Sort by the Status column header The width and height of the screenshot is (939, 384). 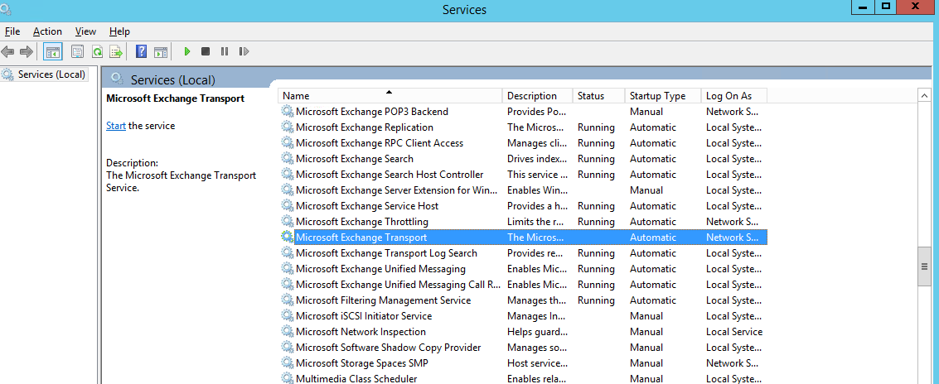pyautogui.click(x=599, y=96)
